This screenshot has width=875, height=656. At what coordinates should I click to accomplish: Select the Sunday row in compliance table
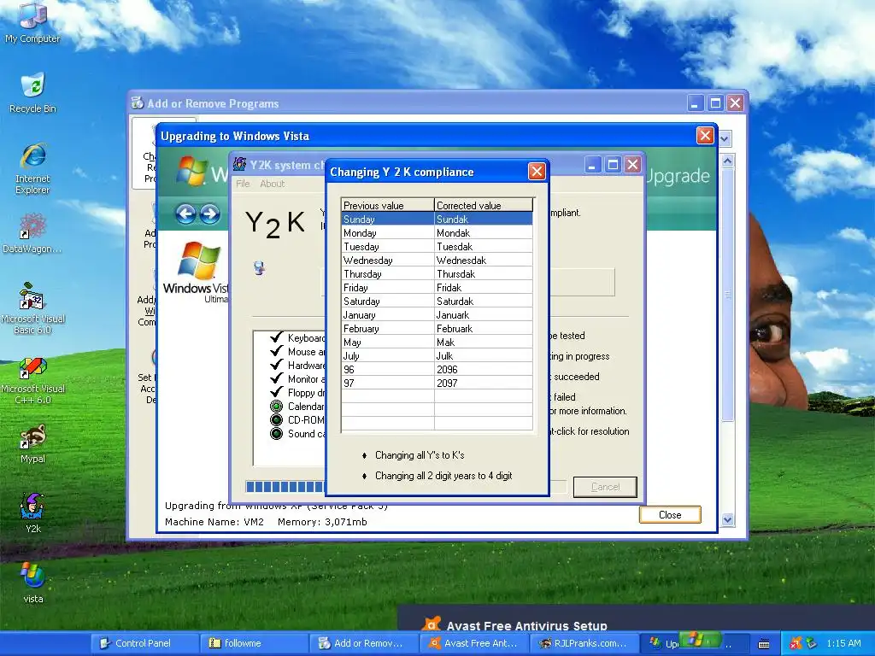(437, 220)
